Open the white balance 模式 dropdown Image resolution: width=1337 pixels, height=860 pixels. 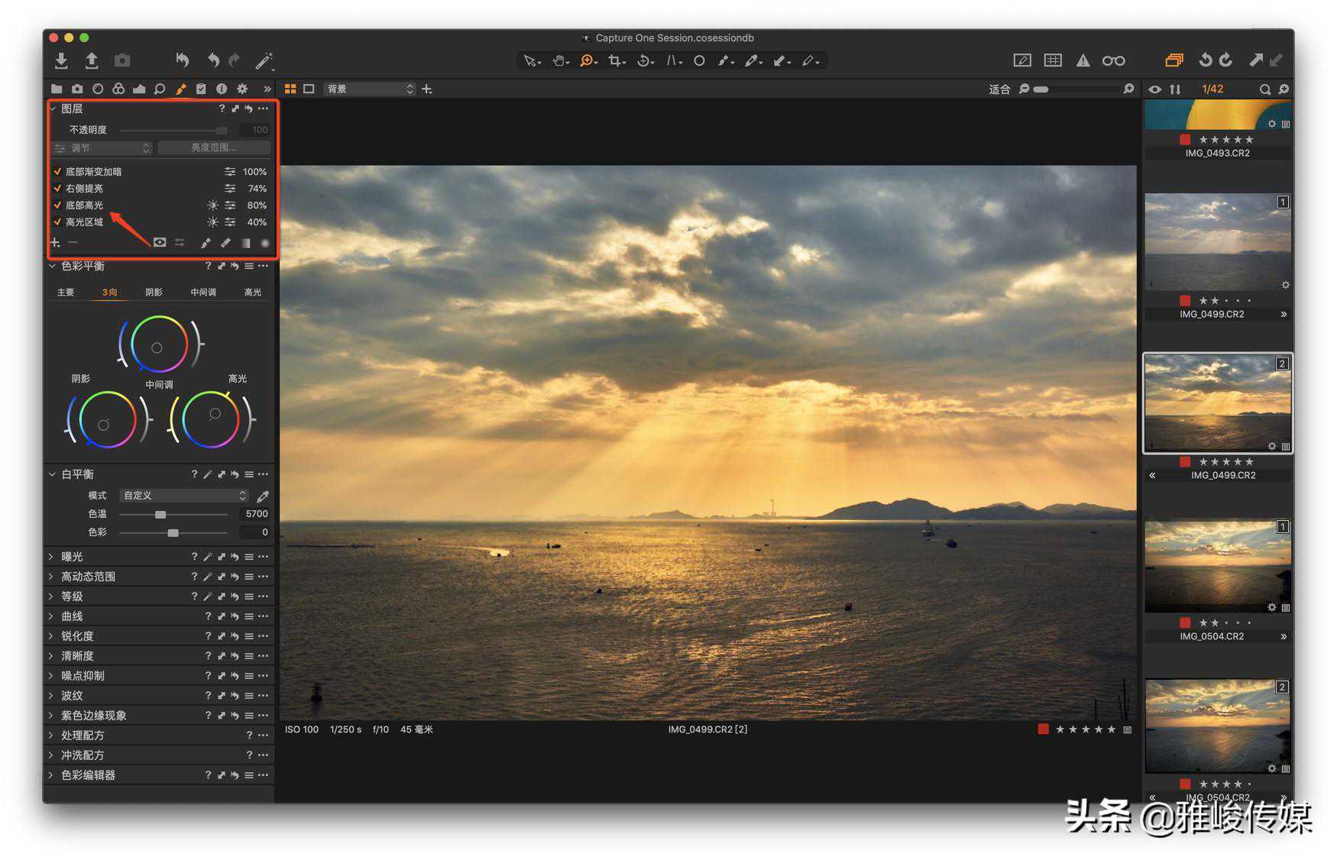coord(184,496)
